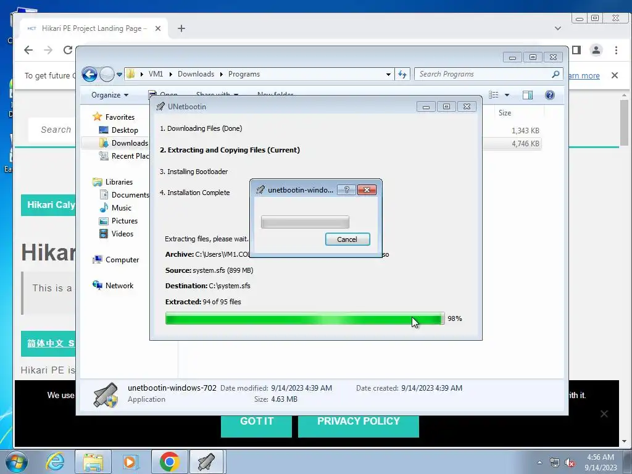Open the view options dropdown arrow
Image resolution: width=632 pixels, height=474 pixels.
[507, 95]
